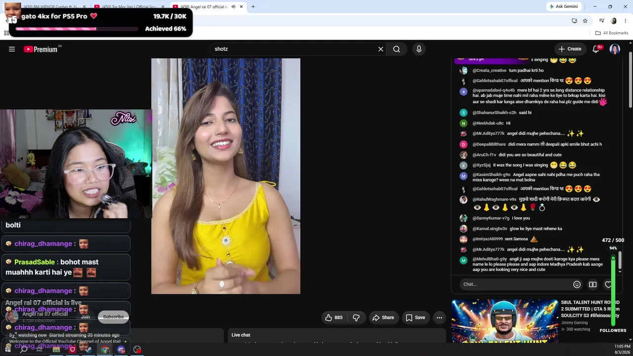Subscribe to Angel rai 07 official
The width and height of the screenshot is (633, 356).
[113, 317]
